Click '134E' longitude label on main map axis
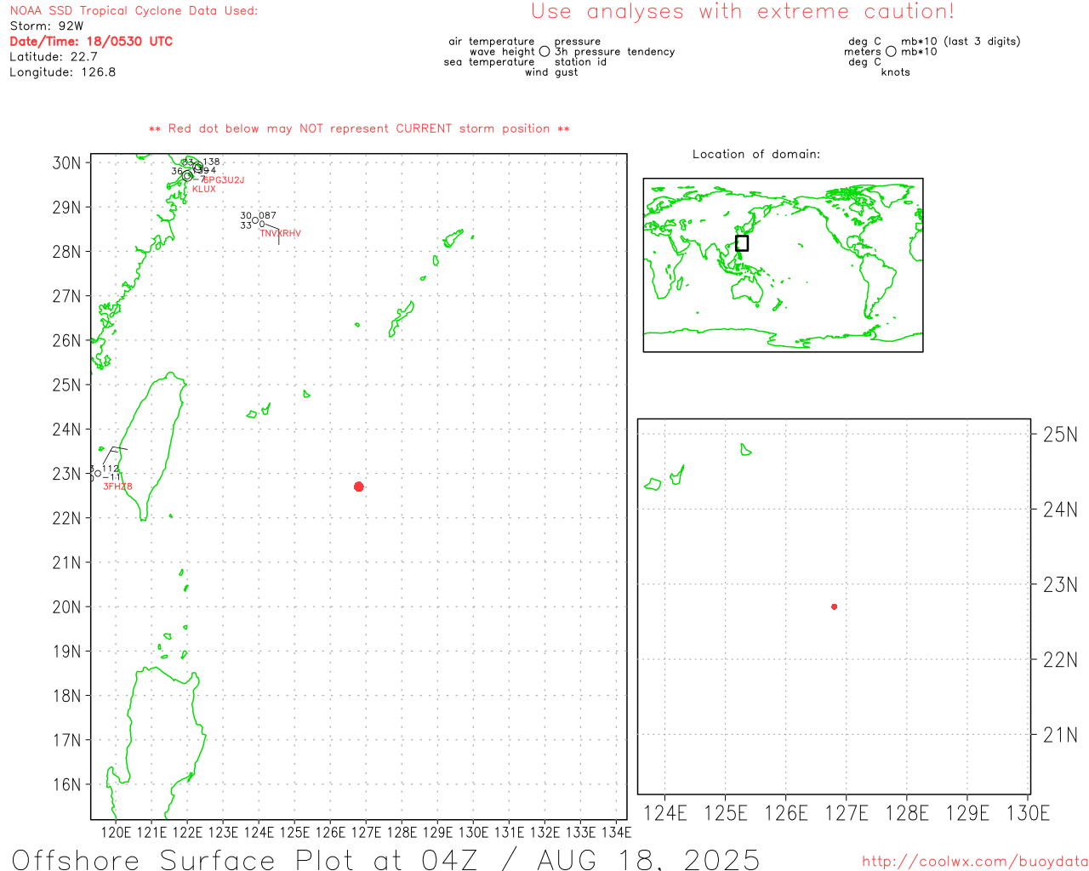 tap(616, 832)
